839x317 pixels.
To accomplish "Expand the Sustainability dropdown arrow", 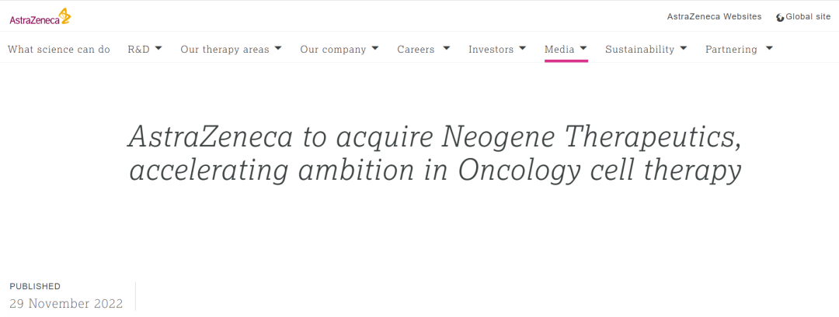I will point(684,49).
